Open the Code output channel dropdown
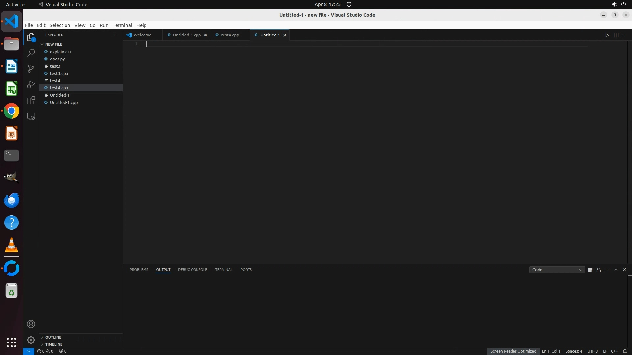This screenshot has height=355, width=632. point(557,270)
